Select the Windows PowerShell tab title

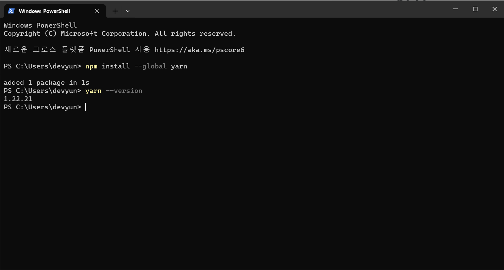[44, 11]
